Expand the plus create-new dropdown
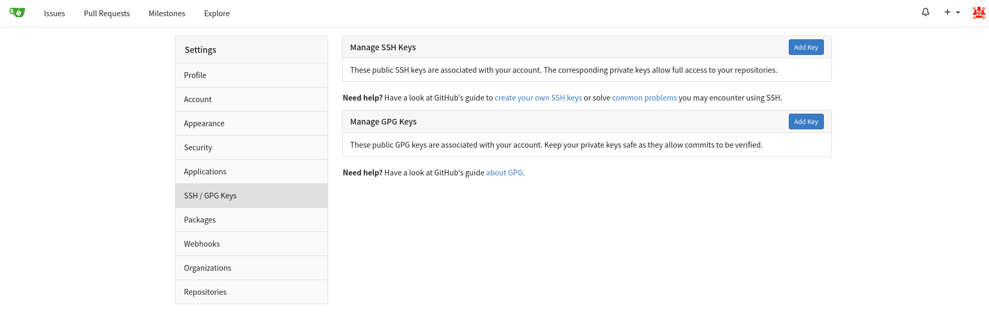This screenshot has width=989, height=333. tap(952, 13)
